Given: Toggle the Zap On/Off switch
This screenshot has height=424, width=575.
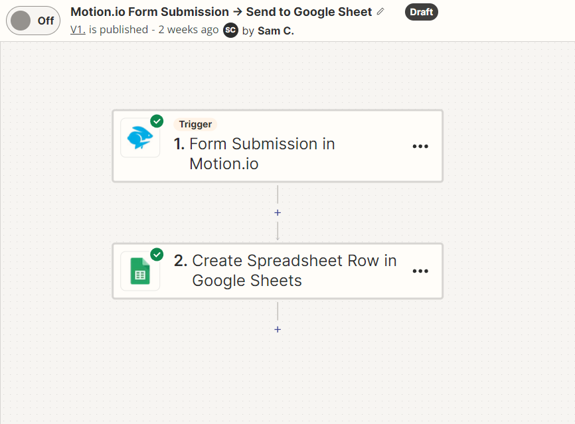Looking at the screenshot, I should pos(33,21).
